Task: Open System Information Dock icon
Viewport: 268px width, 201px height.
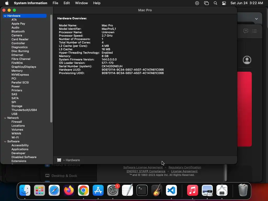Action: [x=222, y=190]
